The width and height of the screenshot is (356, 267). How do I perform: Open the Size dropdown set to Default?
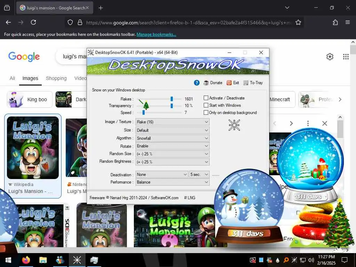172,130
